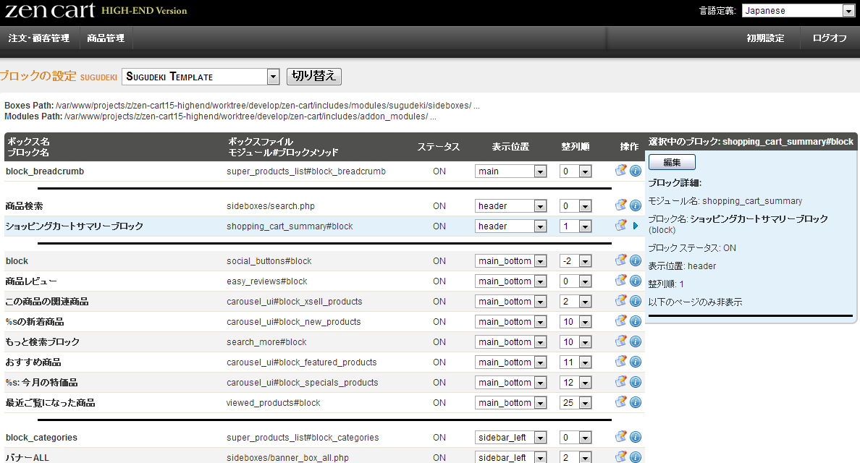The height and width of the screenshot is (463, 860).
Task: Open 商品管理 menu
Action: click(106, 38)
